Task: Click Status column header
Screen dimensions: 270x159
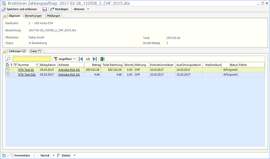Action: click(230, 65)
